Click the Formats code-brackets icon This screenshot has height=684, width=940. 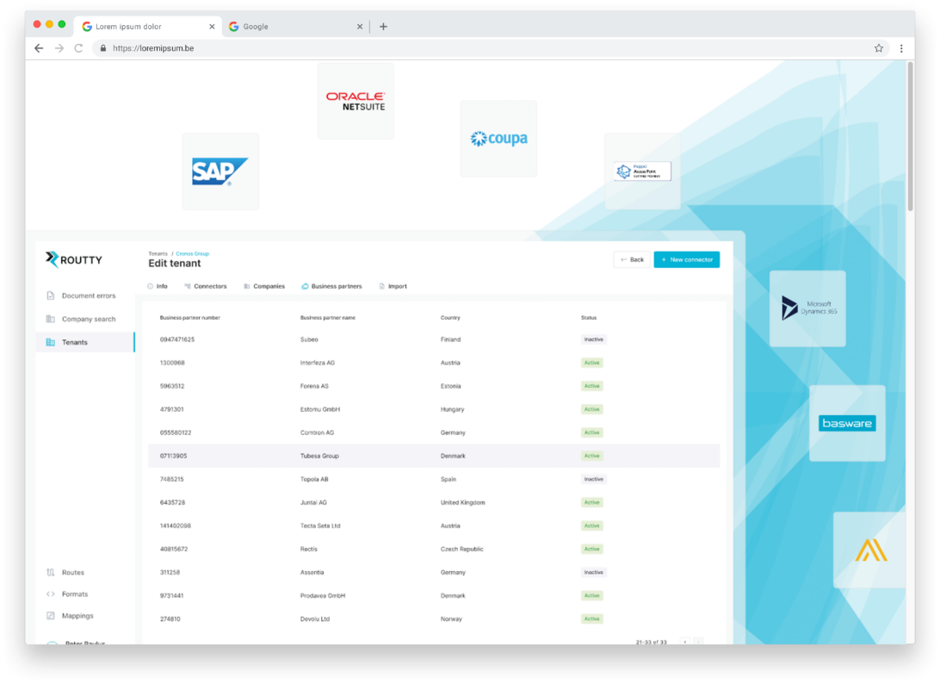(x=50, y=594)
